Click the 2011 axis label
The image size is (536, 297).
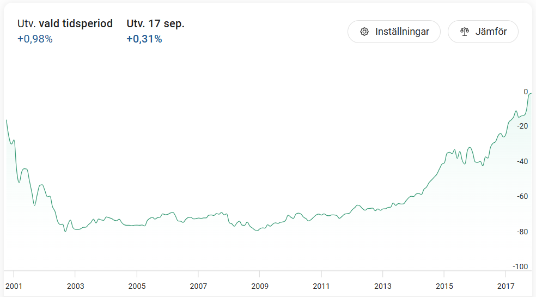click(321, 286)
